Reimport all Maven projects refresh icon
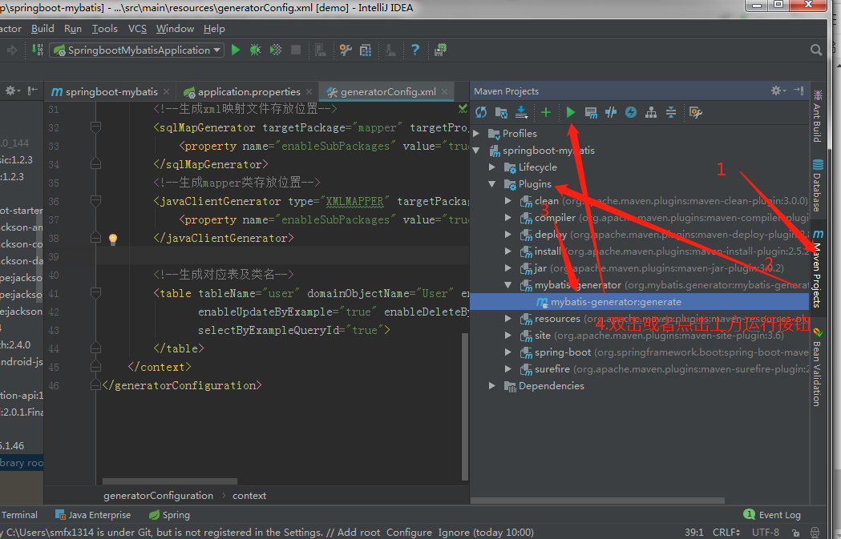This screenshot has height=539, width=841. [481, 112]
